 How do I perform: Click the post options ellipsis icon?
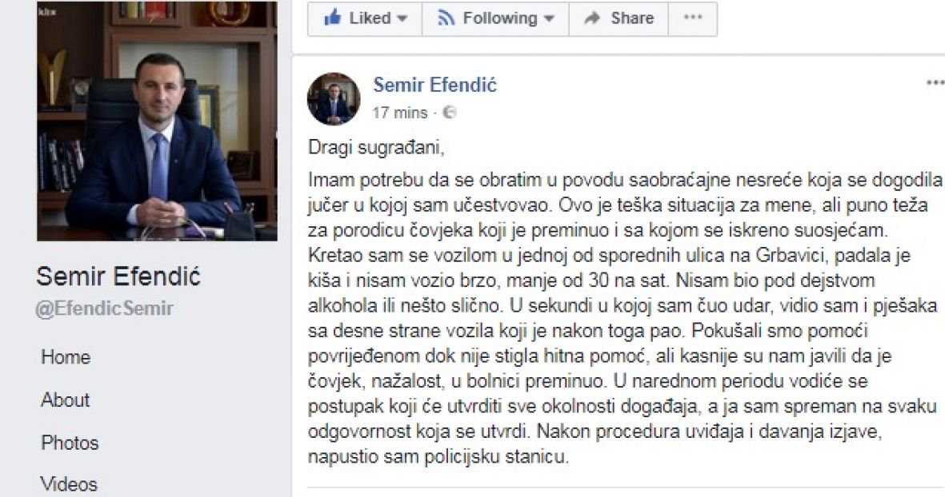[935, 83]
